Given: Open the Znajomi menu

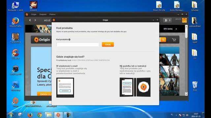Looking at the screenshot, I should tap(43, 14).
